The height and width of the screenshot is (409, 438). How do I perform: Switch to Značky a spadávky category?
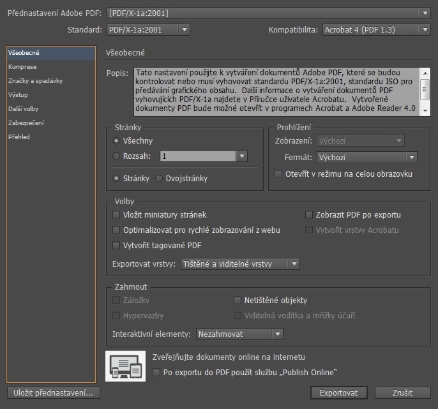[x=51, y=80]
